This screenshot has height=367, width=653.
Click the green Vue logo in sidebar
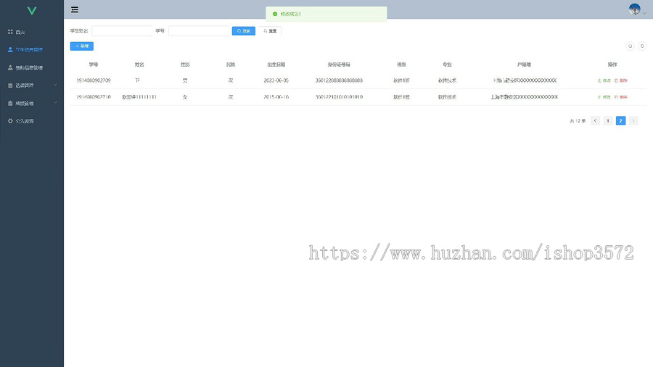point(32,11)
